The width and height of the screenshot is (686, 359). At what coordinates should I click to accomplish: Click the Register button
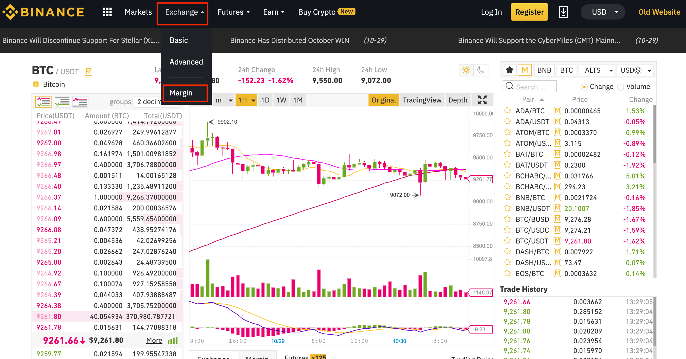coord(529,12)
